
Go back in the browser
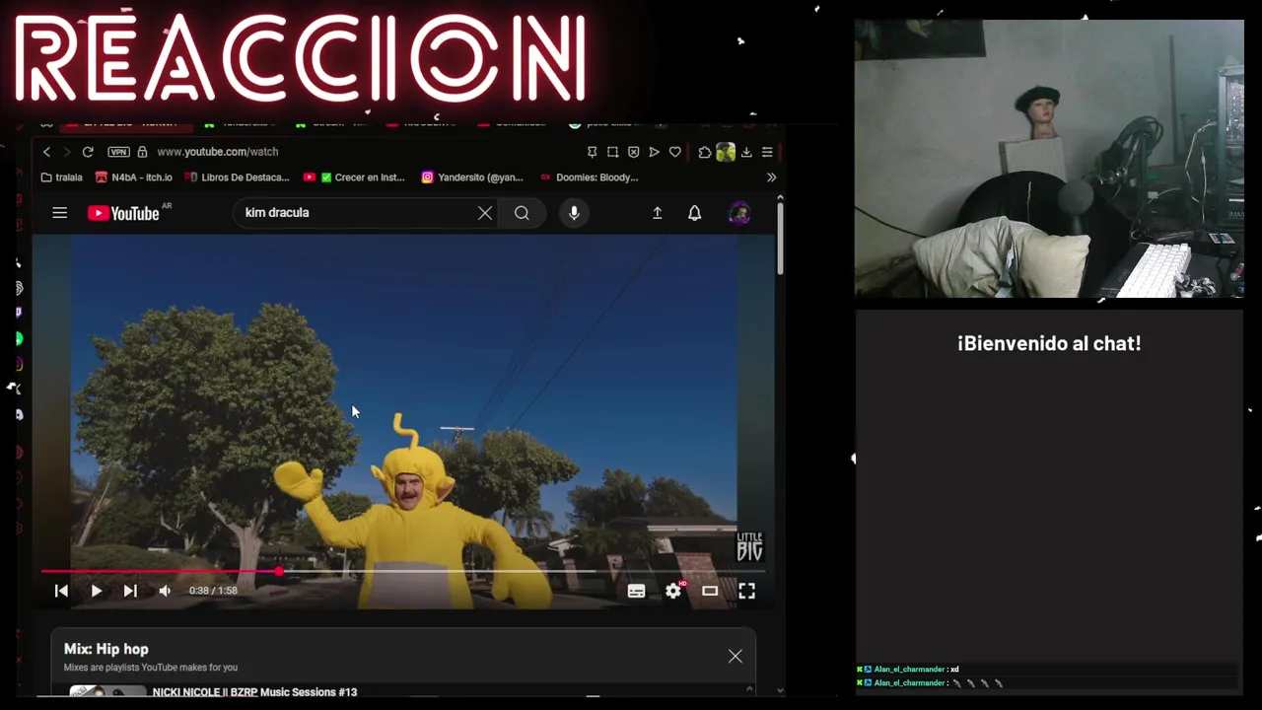(x=46, y=152)
